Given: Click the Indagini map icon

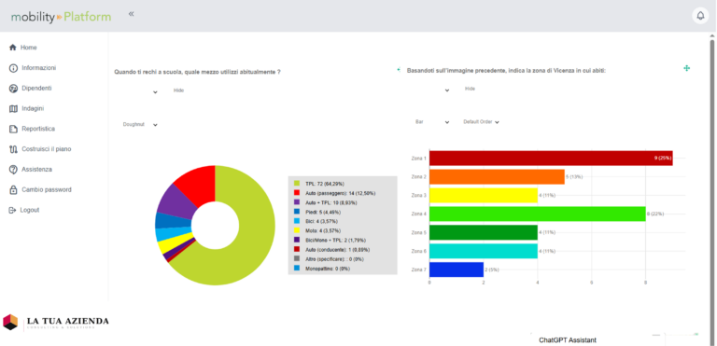Looking at the screenshot, I should tap(13, 109).
